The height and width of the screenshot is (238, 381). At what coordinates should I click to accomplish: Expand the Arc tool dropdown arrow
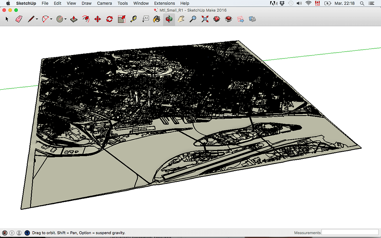click(x=51, y=19)
